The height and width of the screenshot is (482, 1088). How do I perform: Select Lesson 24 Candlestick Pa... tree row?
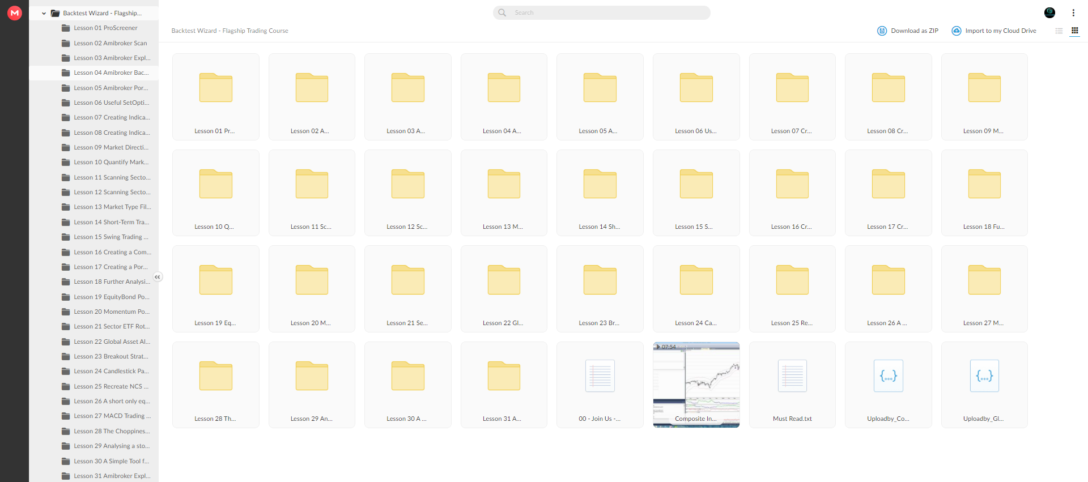(x=94, y=371)
